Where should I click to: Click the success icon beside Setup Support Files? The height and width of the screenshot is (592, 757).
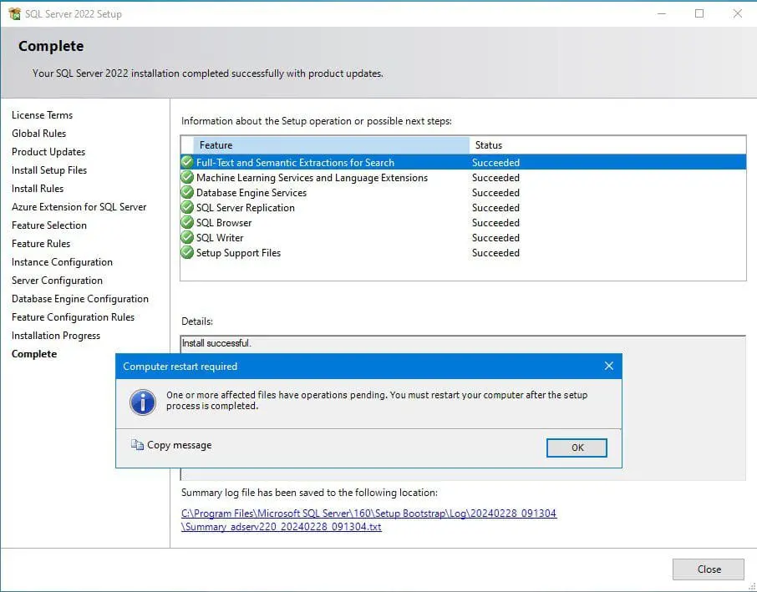[186, 252]
